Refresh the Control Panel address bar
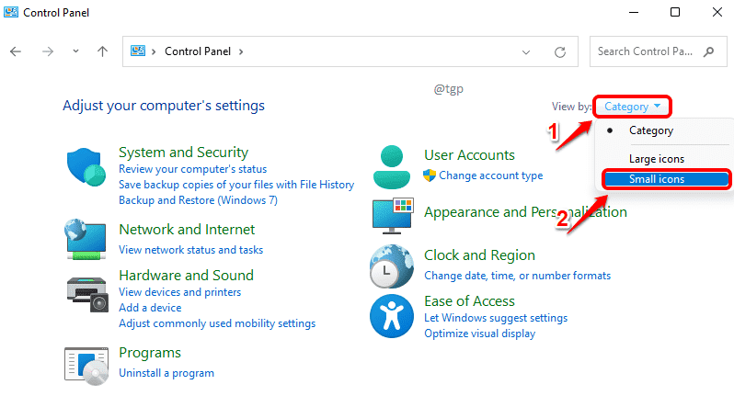734x396 pixels. 560,52
